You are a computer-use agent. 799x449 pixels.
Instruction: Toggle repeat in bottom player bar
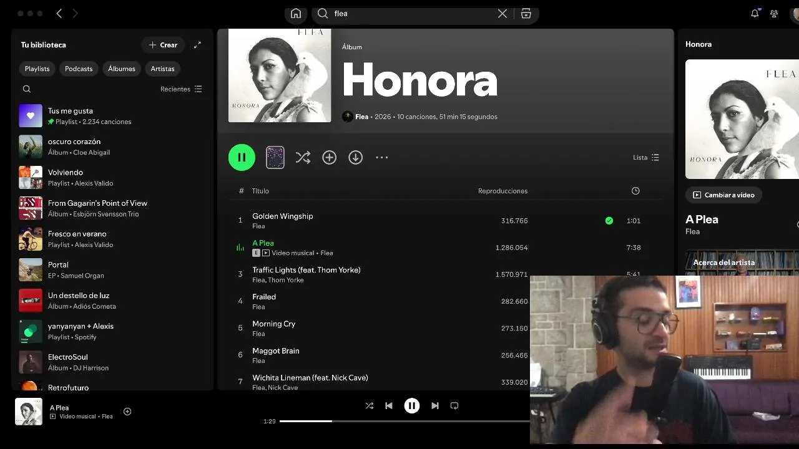pyautogui.click(x=454, y=406)
